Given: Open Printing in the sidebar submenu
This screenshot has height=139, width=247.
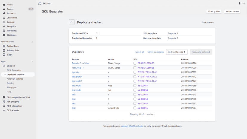Looking at the screenshot, I should pyautogui.click(x=10, y=83).
